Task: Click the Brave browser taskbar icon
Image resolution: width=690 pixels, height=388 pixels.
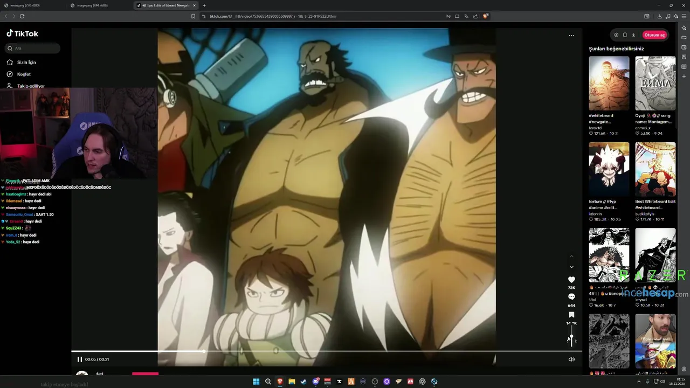Action: click(x=280, y=382)
